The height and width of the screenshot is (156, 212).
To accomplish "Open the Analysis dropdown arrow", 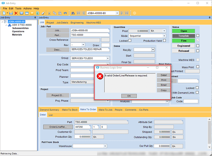I will 167,101.
